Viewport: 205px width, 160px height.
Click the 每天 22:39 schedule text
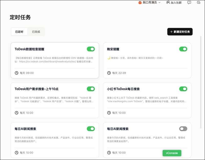pyautogui.click(x=119, y=73)
